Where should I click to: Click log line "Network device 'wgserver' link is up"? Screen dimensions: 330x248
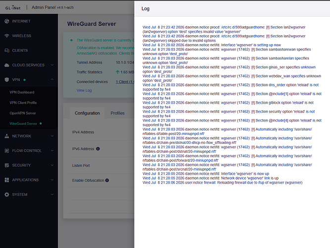(x=211, y=178)
